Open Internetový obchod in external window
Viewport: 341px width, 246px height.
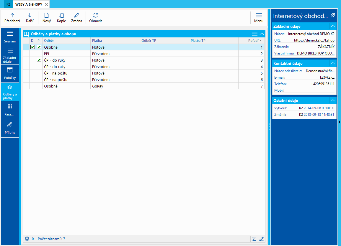click(333, 15)
